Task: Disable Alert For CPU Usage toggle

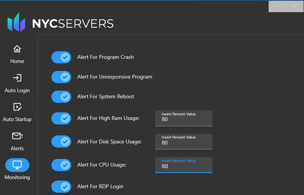Action: coord(61,165)
